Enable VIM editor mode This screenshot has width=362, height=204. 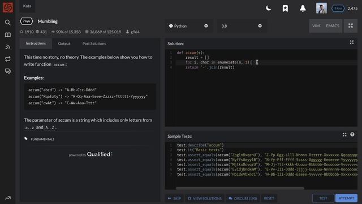click(x=316, y=25)
